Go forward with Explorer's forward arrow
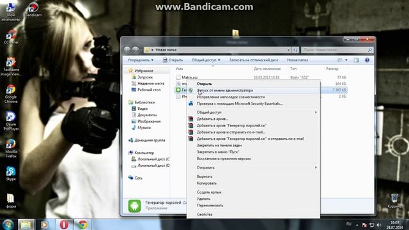 click(135, 50)
